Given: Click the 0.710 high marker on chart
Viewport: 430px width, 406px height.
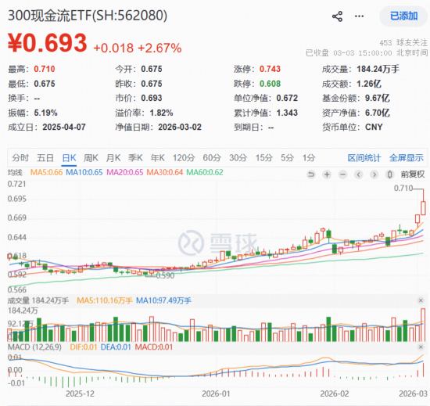Looking at the screenshot, I should 403,189.
